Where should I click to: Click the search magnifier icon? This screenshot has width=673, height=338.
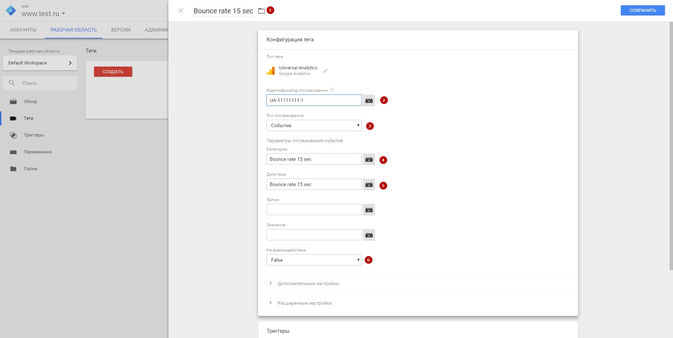[x=12, y=83]
